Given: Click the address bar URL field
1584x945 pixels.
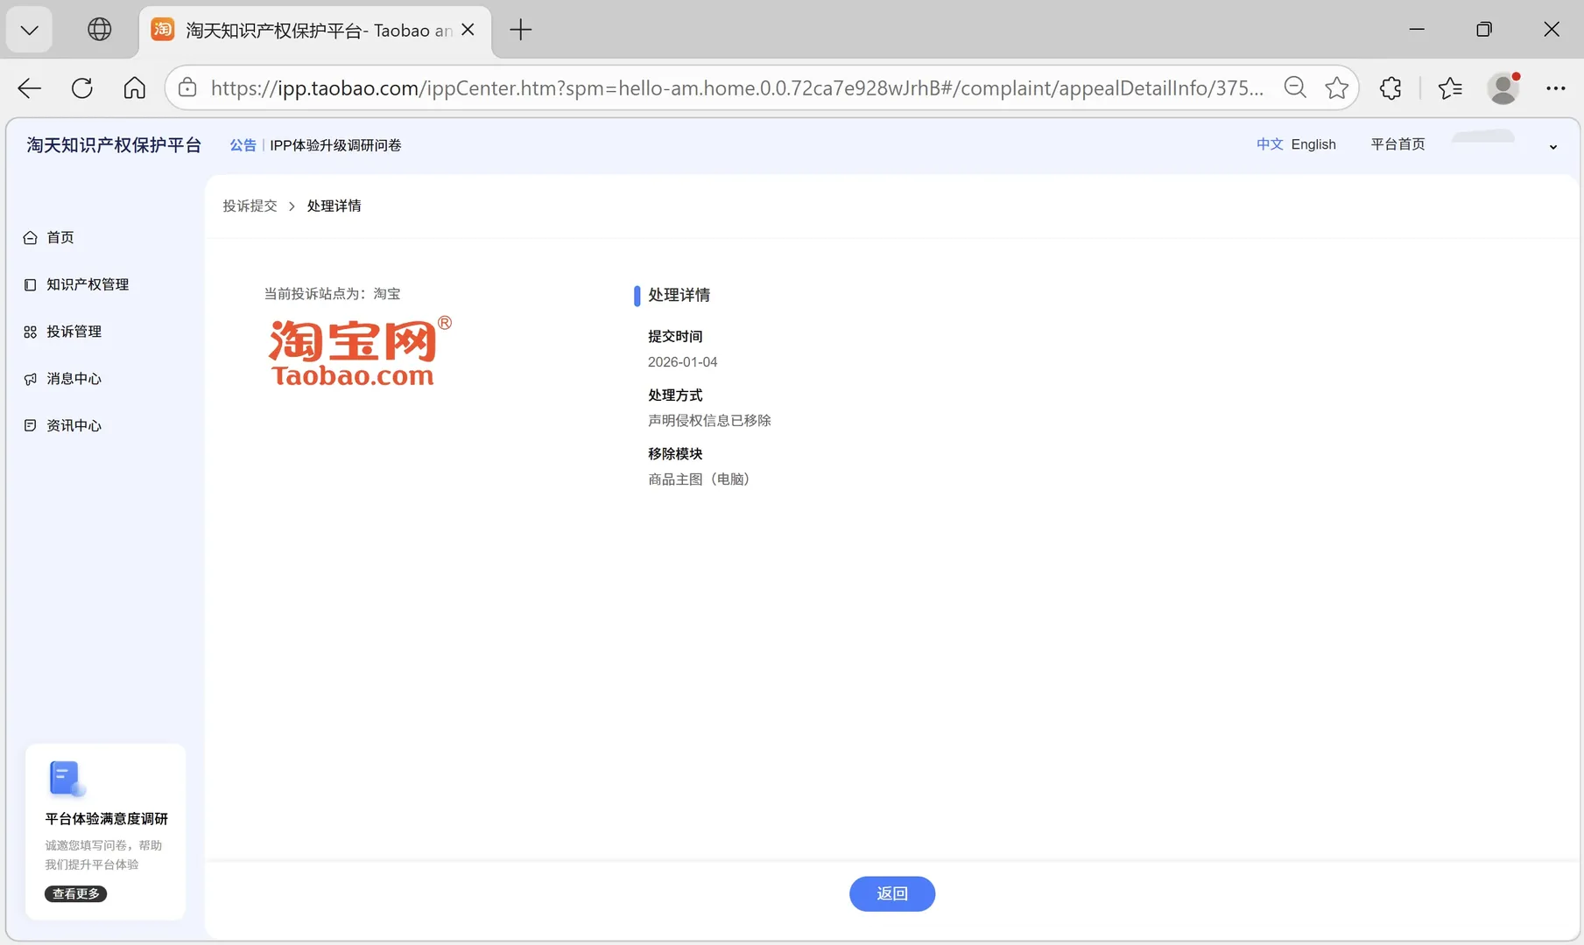Looking at the screenshot, I should (x=737, y=87).
